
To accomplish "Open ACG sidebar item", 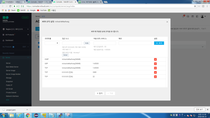I will coord(8,100).
